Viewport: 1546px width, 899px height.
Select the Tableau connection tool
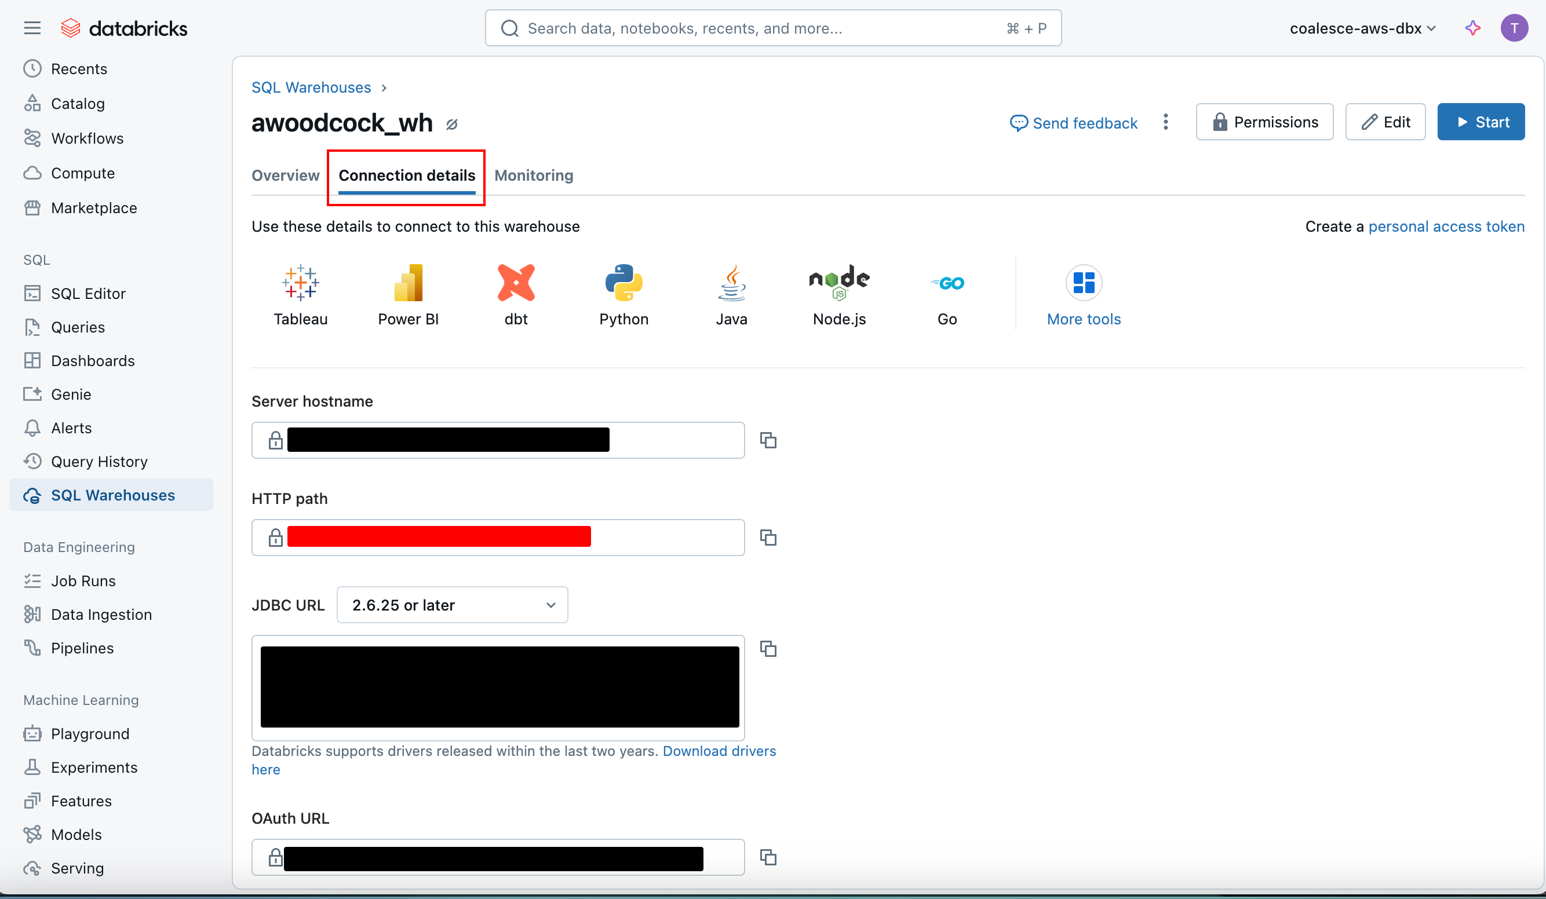301,295
